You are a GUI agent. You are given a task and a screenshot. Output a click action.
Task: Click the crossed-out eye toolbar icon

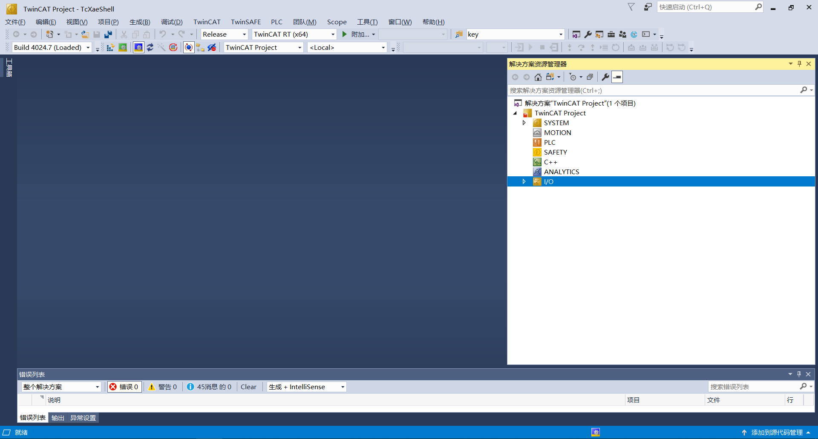click(212, 48)
